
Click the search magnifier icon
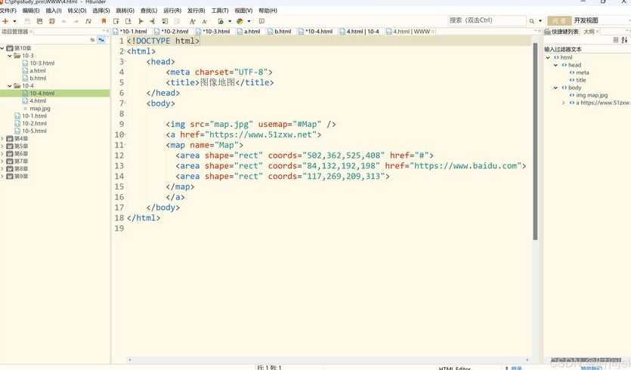(x=531, y=21)
